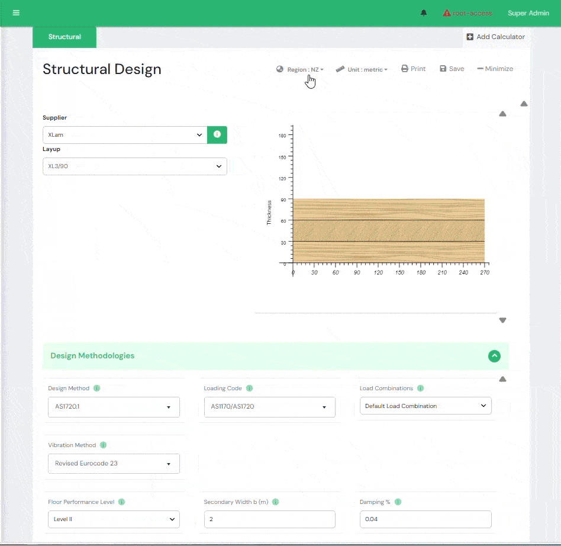561x546 pixels.
Task: Click the Floor Performance Level info icon
Action: click(121, 502)
